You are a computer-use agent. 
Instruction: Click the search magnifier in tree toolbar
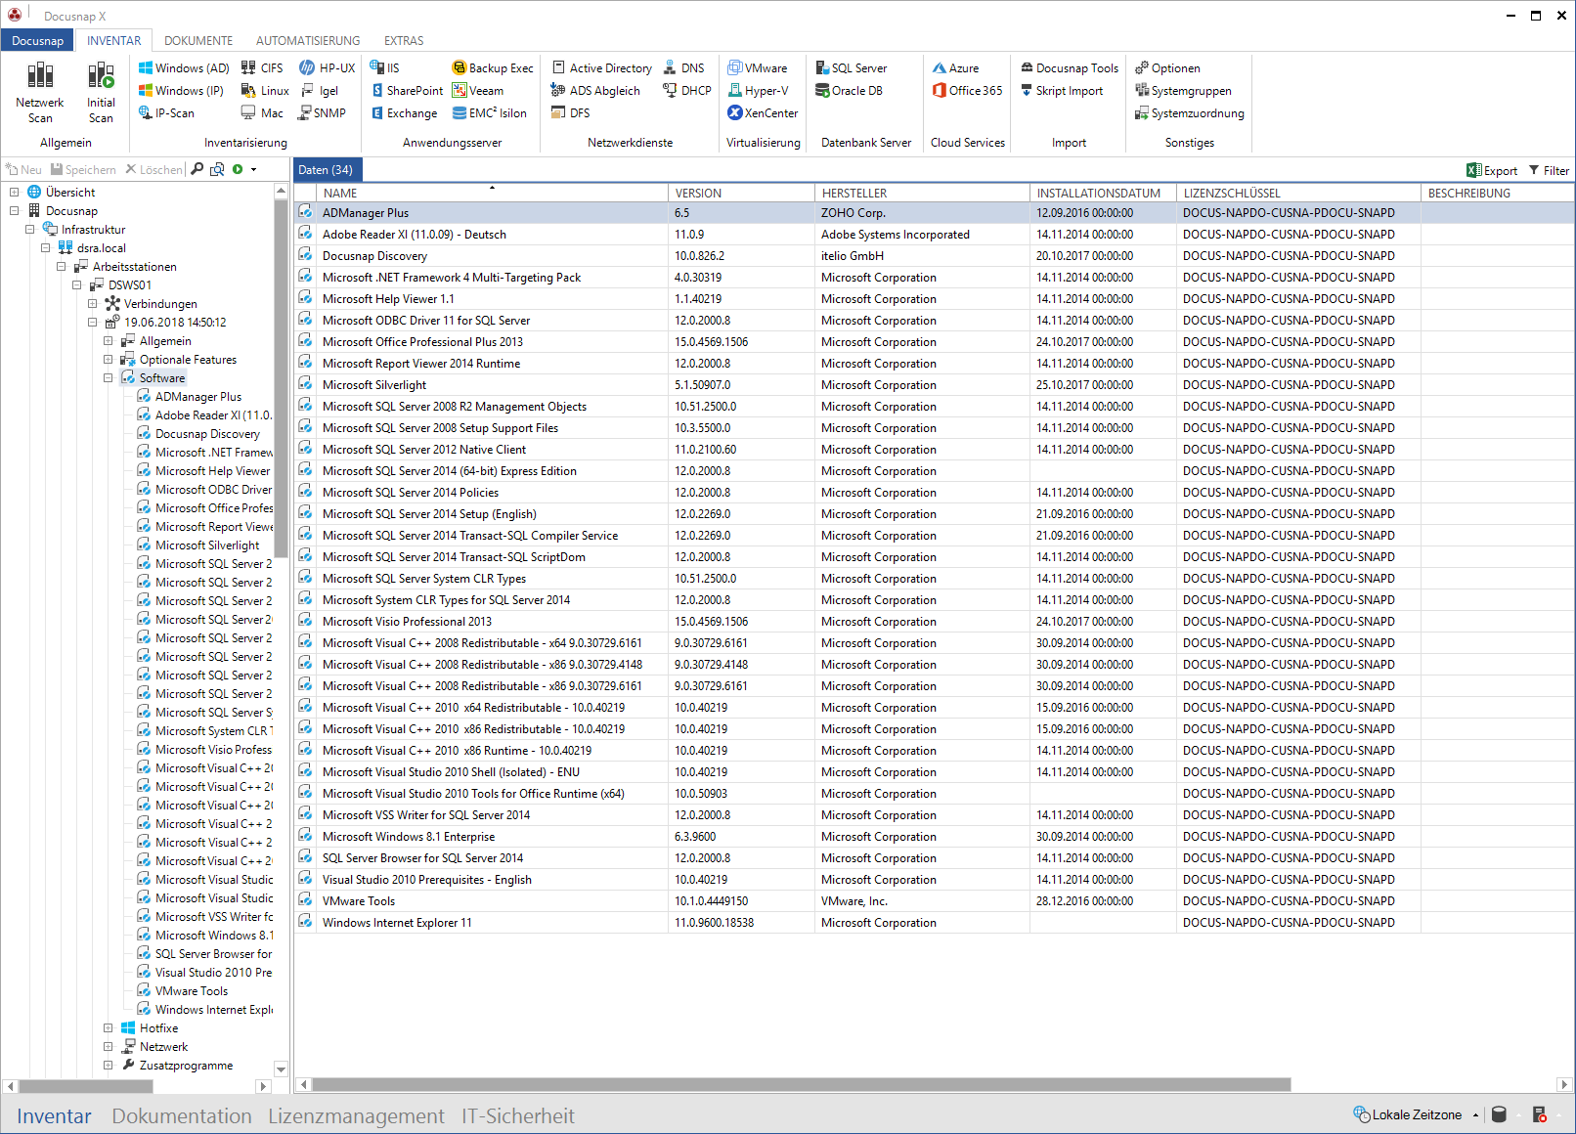(x=197, y=169)
